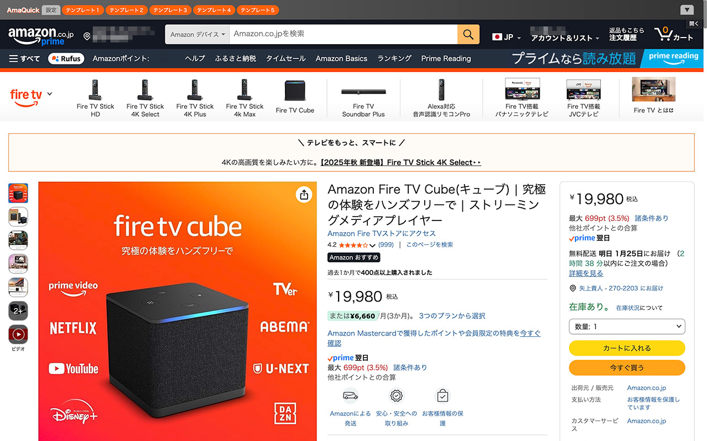Click the 今すぐ買う button
This screenshot has height=441, width=707.
tap(627, 367)
